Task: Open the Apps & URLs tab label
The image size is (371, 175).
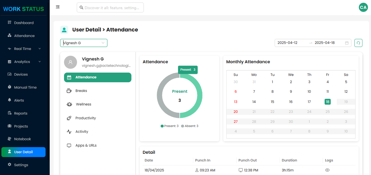Action: coord(86,145)
